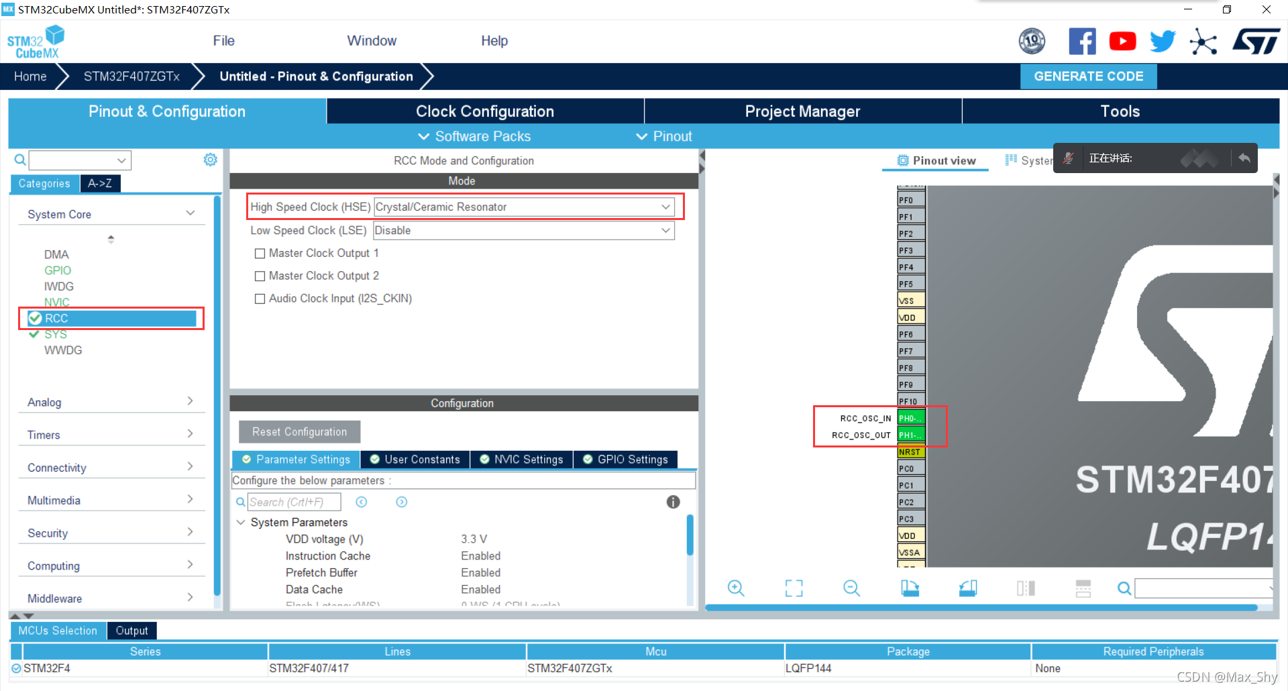Screen dimensions: 1288x691
Task: Go to Home breadcrumb
Action: coord(30,76)
